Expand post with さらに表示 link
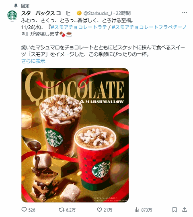Image resolution: width=193 pixels, height=217 pixels. coord(33,61)
